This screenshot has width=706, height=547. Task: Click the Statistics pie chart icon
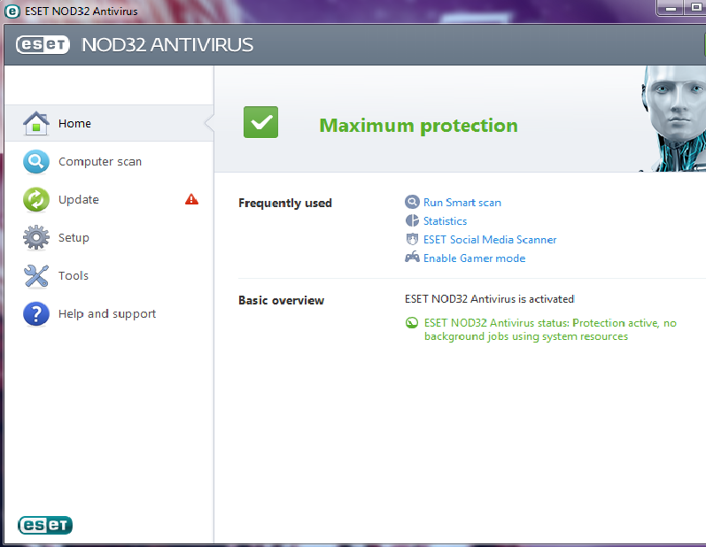click(412, 221)
